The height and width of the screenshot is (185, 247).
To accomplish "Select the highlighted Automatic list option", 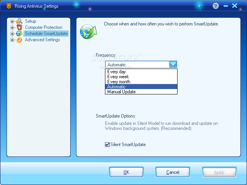I will point(141,87).
